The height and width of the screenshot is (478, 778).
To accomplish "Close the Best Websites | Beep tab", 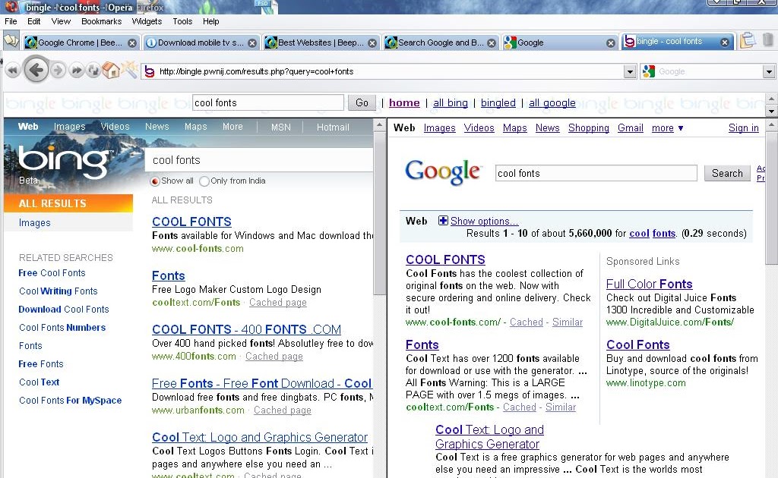I will click(x=372, y=43).
